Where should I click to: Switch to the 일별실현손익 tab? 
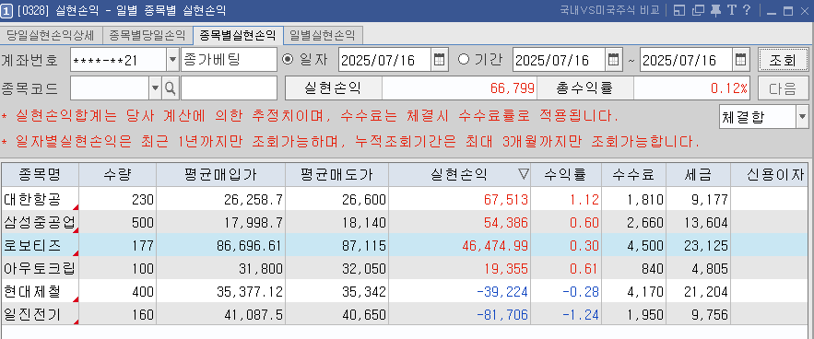[x=323, y=35]
